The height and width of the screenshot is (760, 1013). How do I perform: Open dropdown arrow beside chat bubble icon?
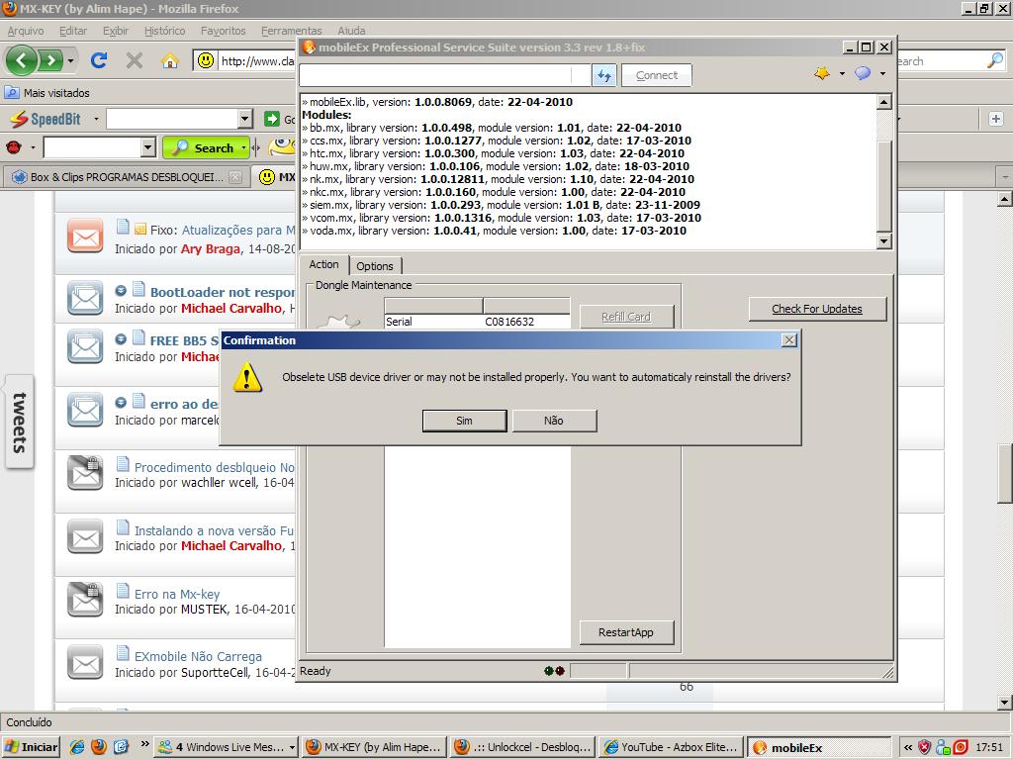coord(882,73)
